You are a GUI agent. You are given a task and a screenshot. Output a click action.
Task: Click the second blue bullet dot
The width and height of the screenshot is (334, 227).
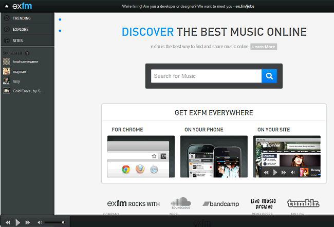pyautogui.click(x=60, y=31)
